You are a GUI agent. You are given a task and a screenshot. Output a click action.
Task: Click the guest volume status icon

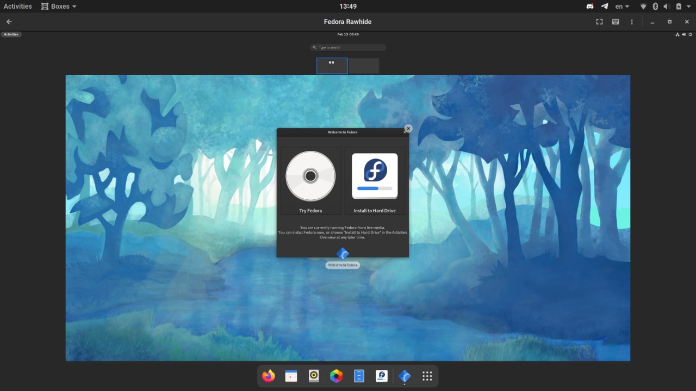click(x=684, y=34)
